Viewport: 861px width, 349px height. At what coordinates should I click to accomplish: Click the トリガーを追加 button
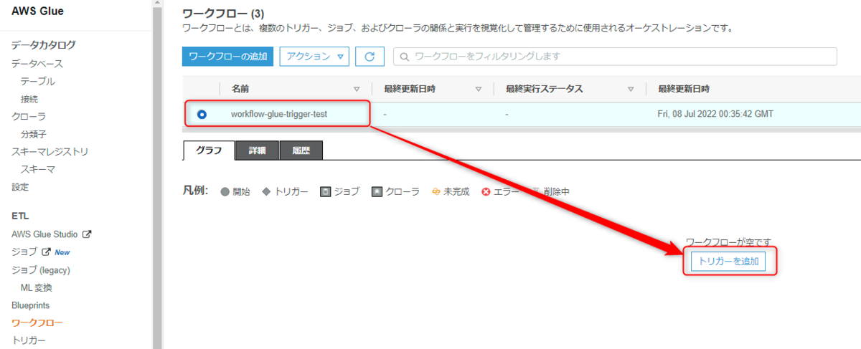coord(728,262)
